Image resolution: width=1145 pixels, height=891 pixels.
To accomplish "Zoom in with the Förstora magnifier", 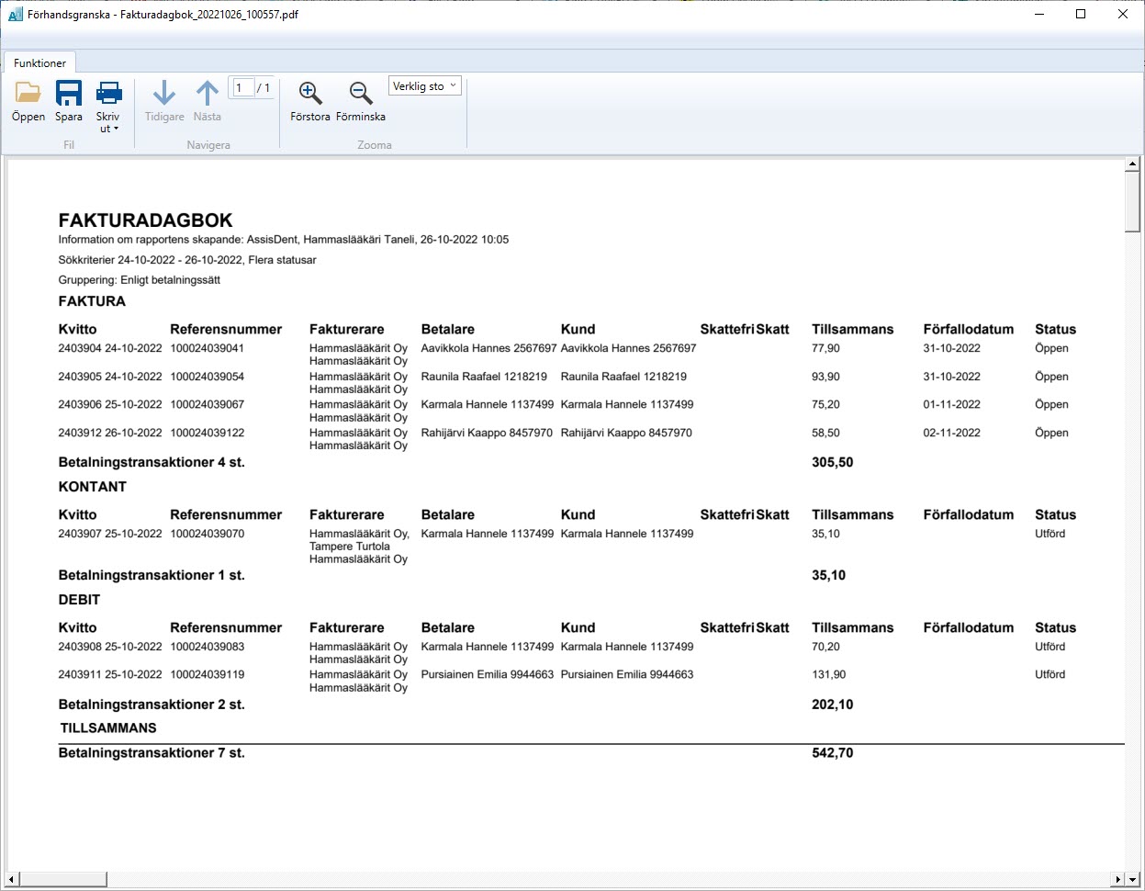I will coord(310,101).
